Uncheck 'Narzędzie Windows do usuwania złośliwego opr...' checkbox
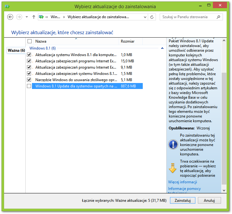Screen dimensions: 232x214 (29, 80)
